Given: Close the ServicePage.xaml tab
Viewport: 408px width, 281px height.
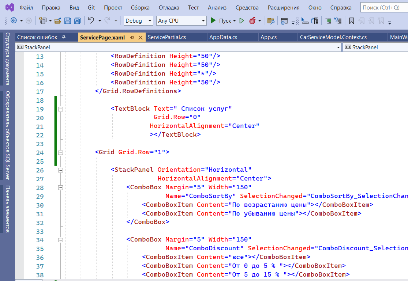Looking at the screenshot, I should click(141, 37).
